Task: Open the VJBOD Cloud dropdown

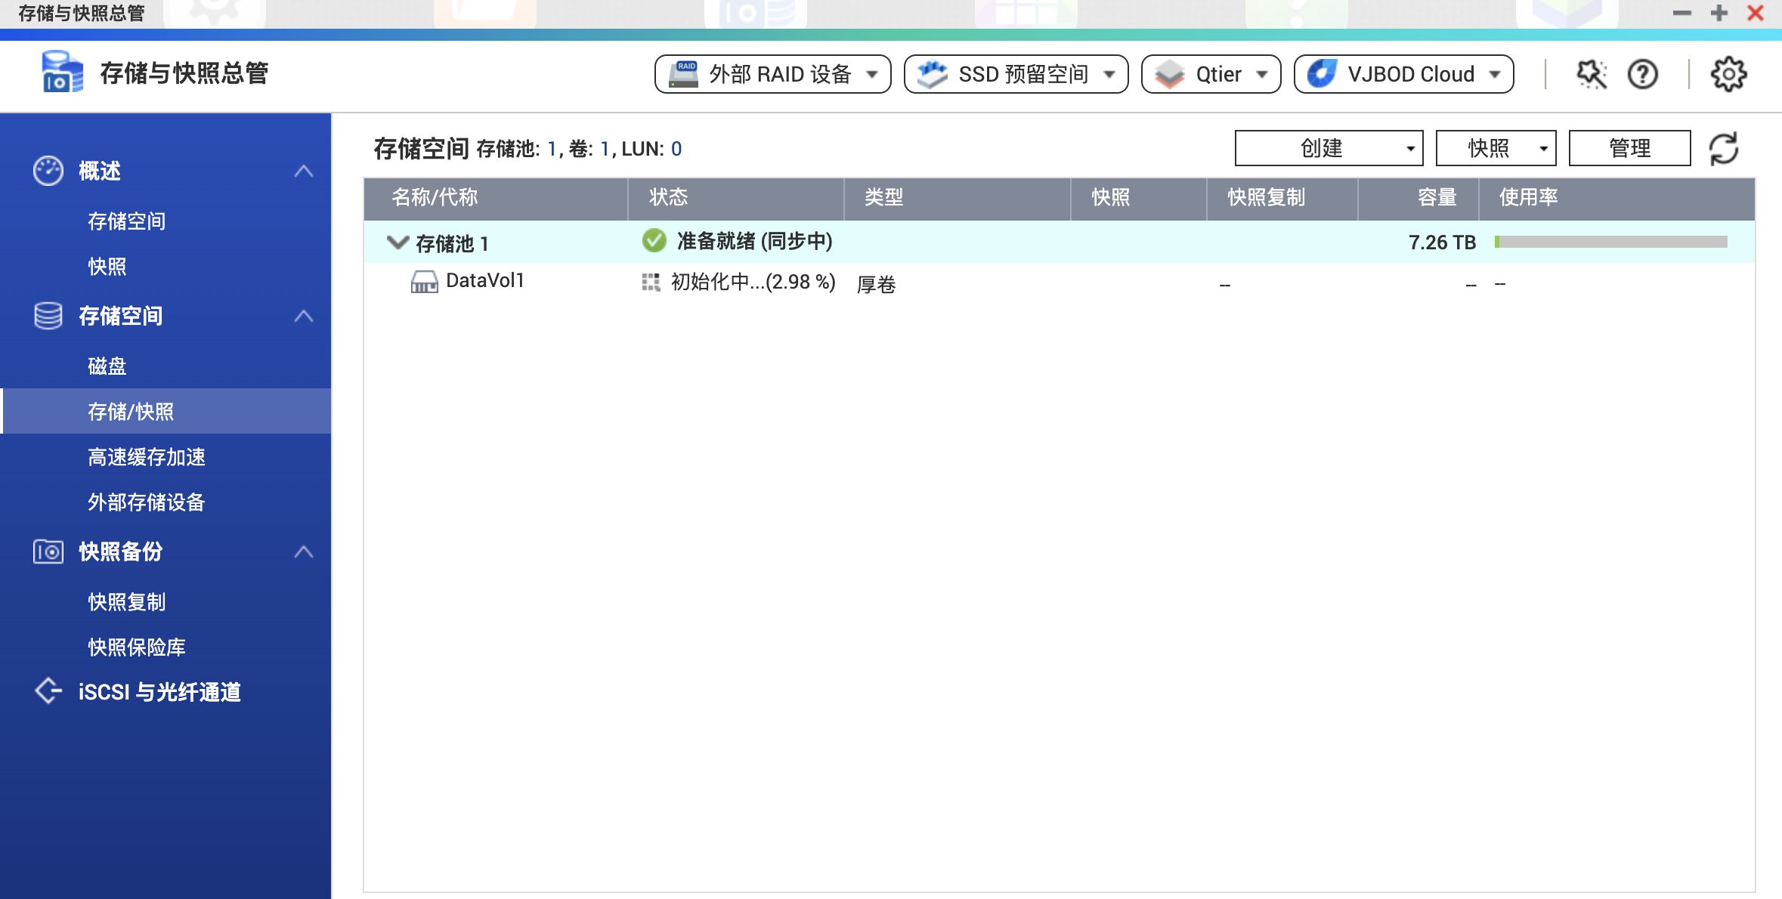Action: click(x=1403, y=74)
